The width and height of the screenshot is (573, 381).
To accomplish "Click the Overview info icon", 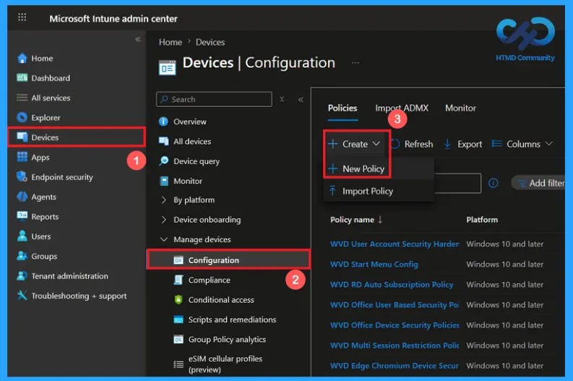I will coord(163,121).
